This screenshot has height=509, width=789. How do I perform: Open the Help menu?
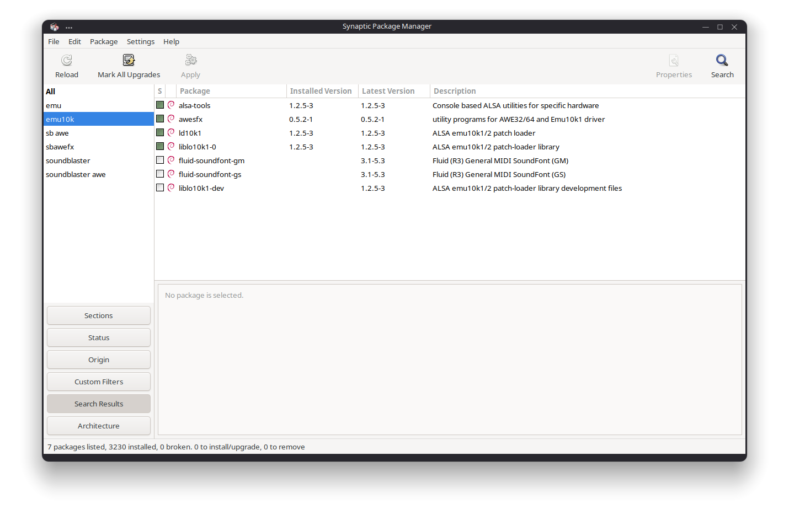pyautogui.click(x=171, y=41)
